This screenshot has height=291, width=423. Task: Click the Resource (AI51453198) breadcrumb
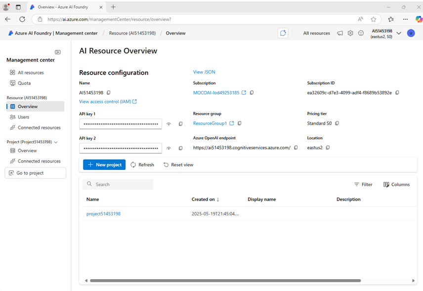coord(132,33)
